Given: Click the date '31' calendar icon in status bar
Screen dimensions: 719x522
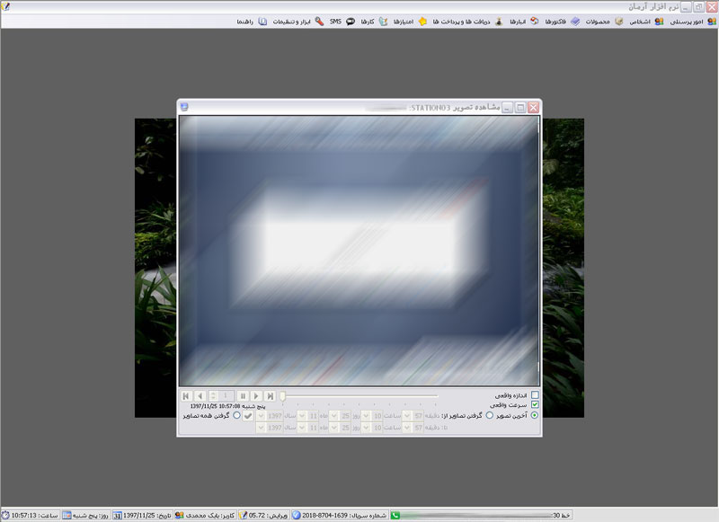Looking at the screenshot, I should pos(118,516).
